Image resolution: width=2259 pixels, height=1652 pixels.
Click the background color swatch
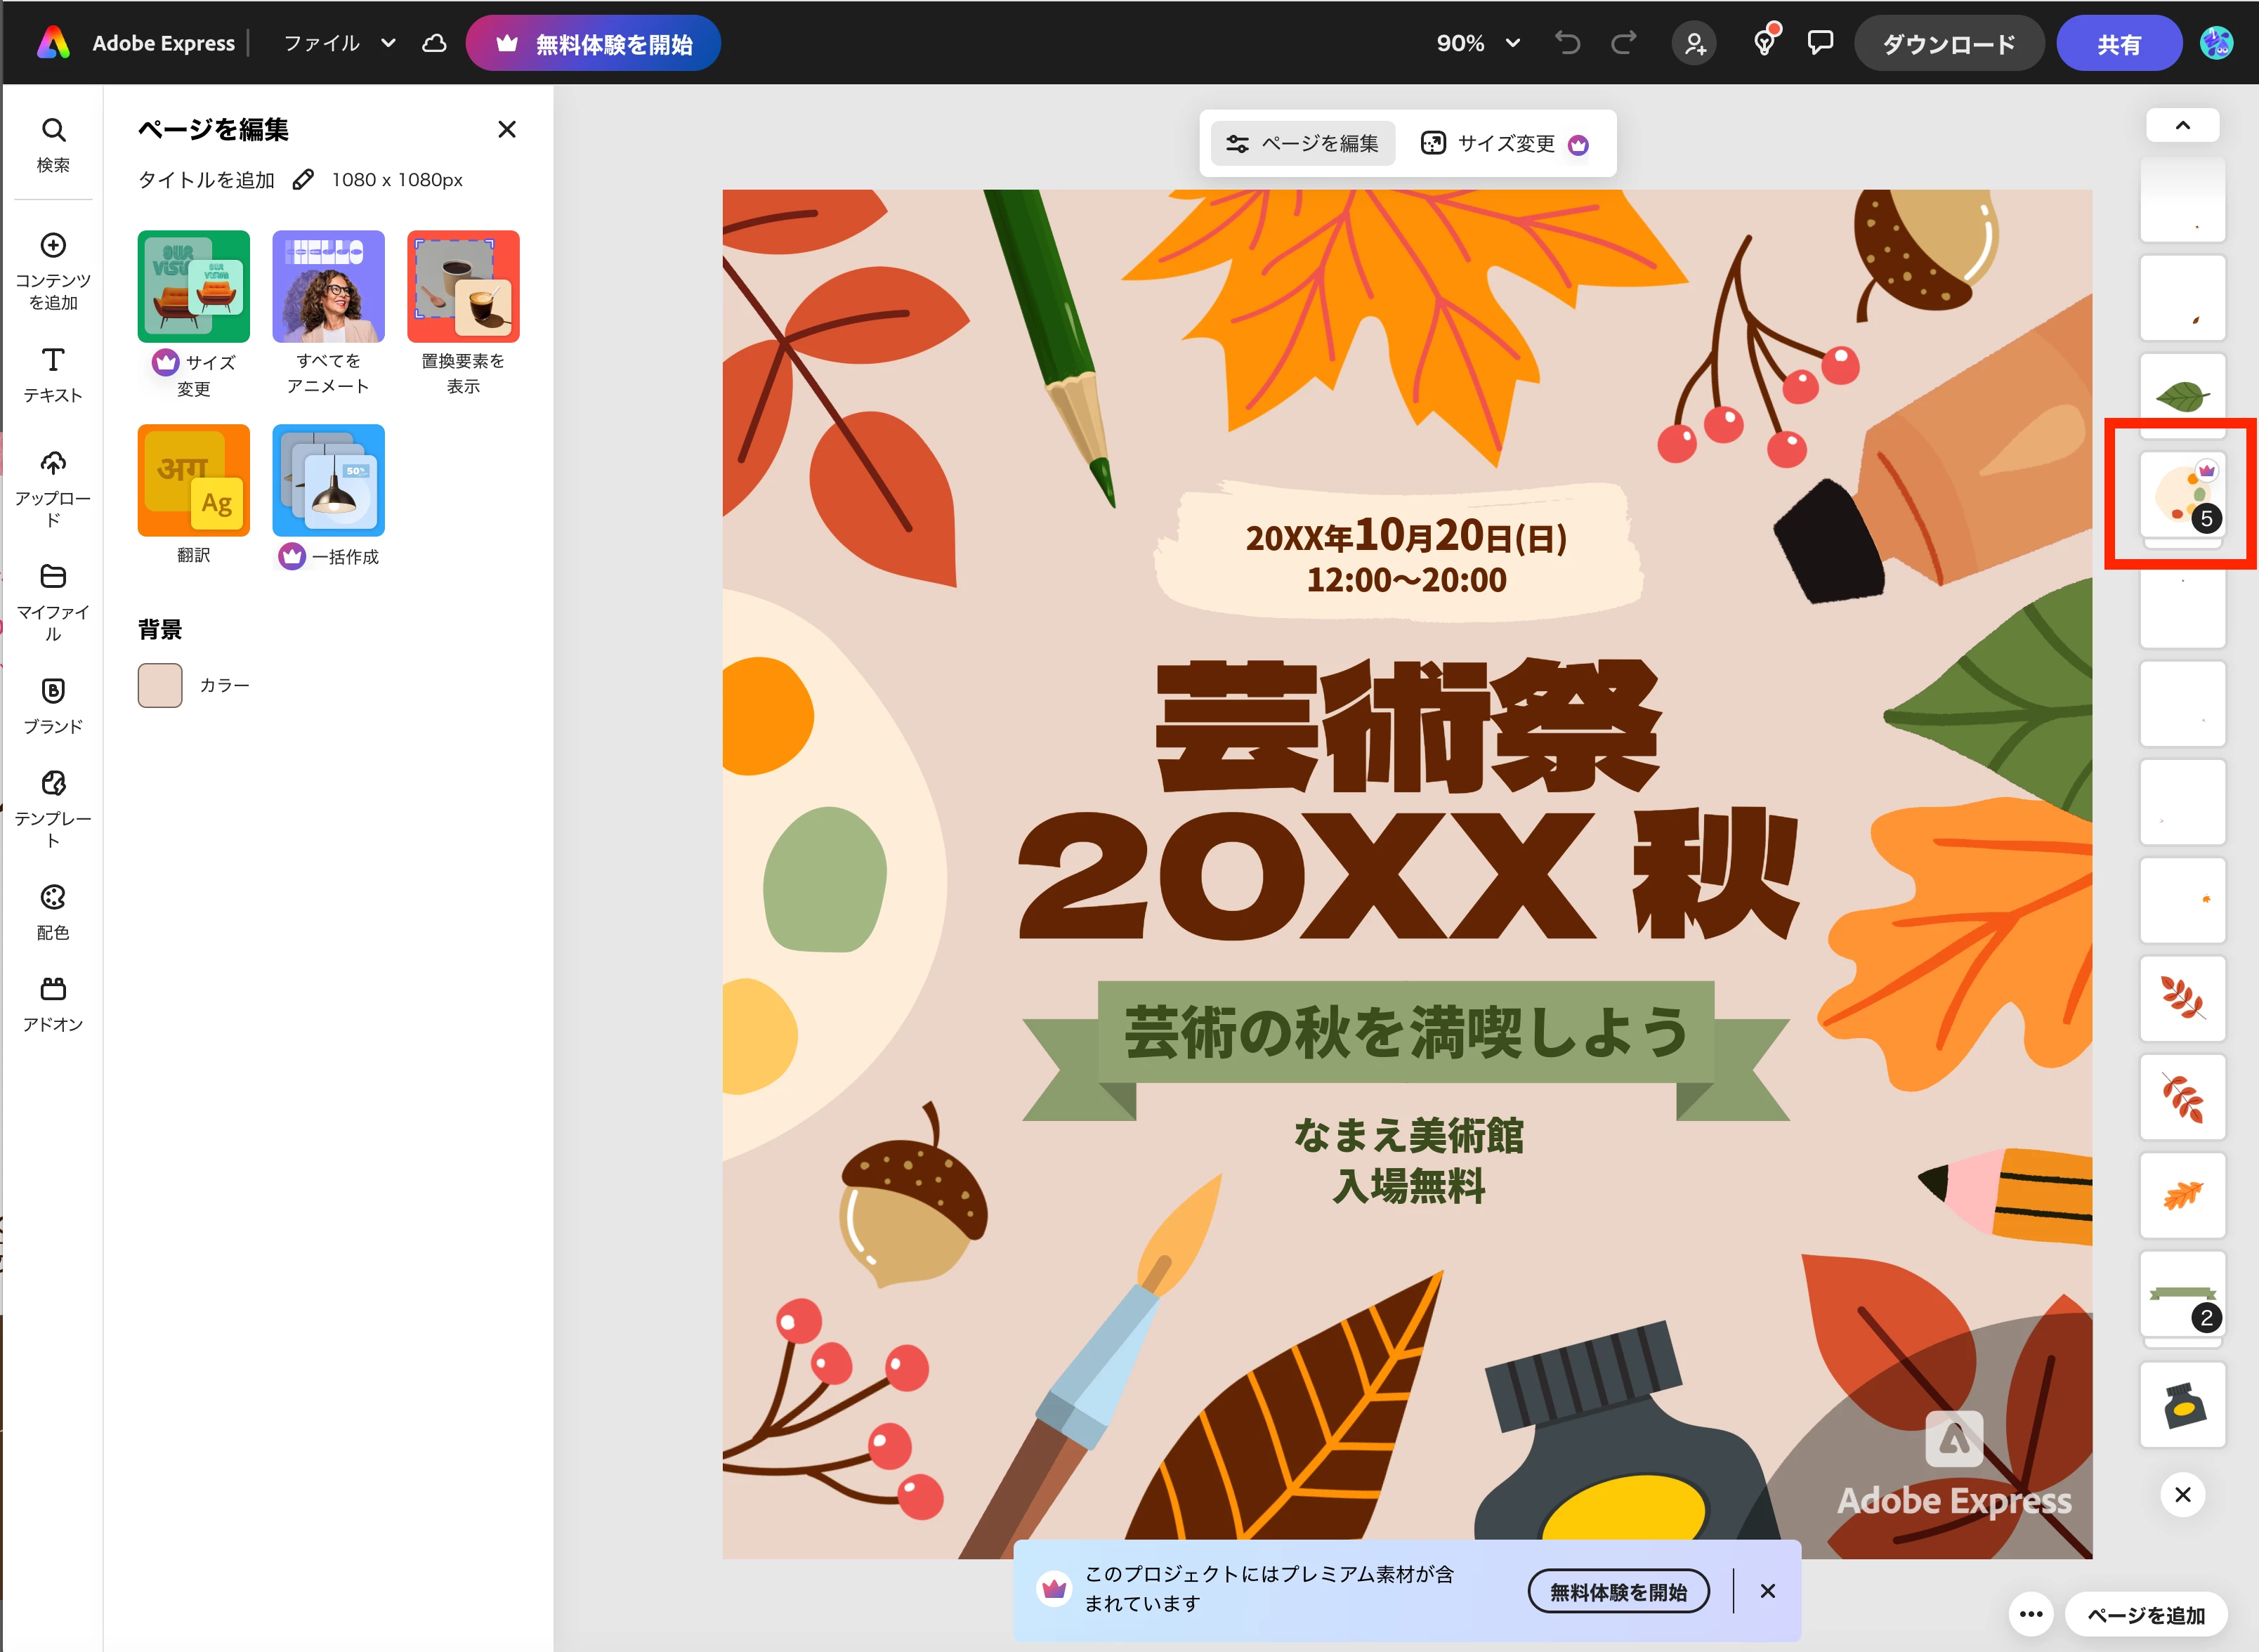pyautogui.click(x=160, y=686)
